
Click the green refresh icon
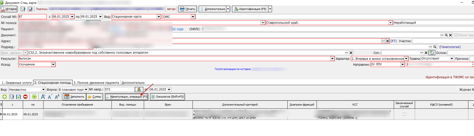coord(34,97)
